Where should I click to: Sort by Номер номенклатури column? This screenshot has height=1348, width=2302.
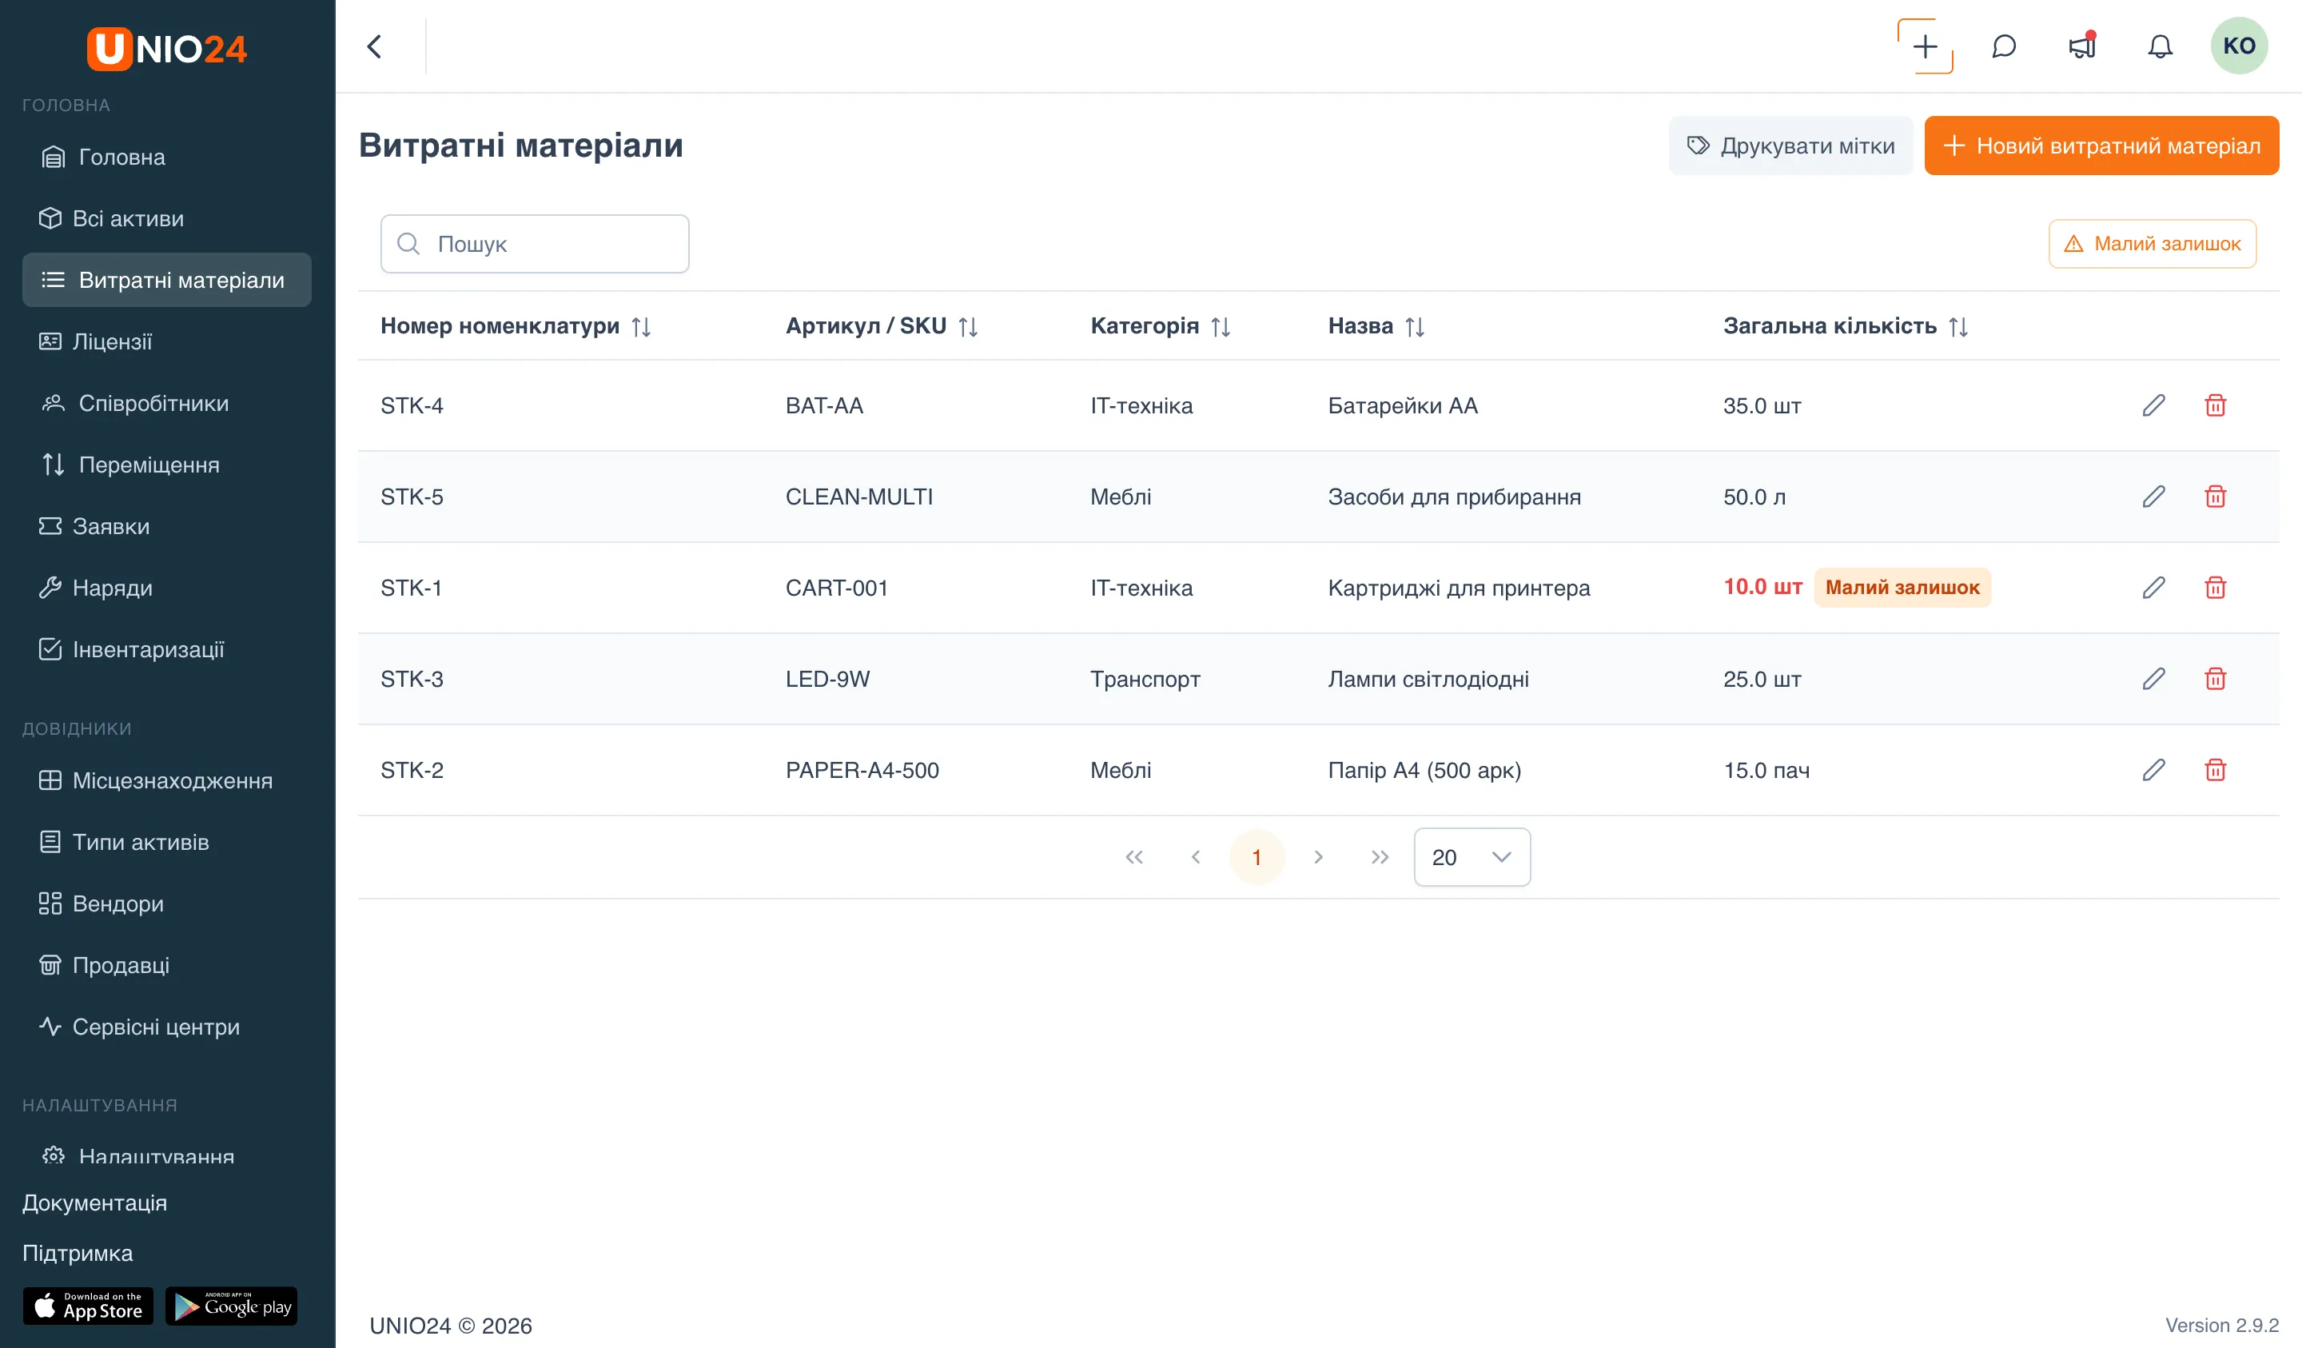tap(641, 326)
